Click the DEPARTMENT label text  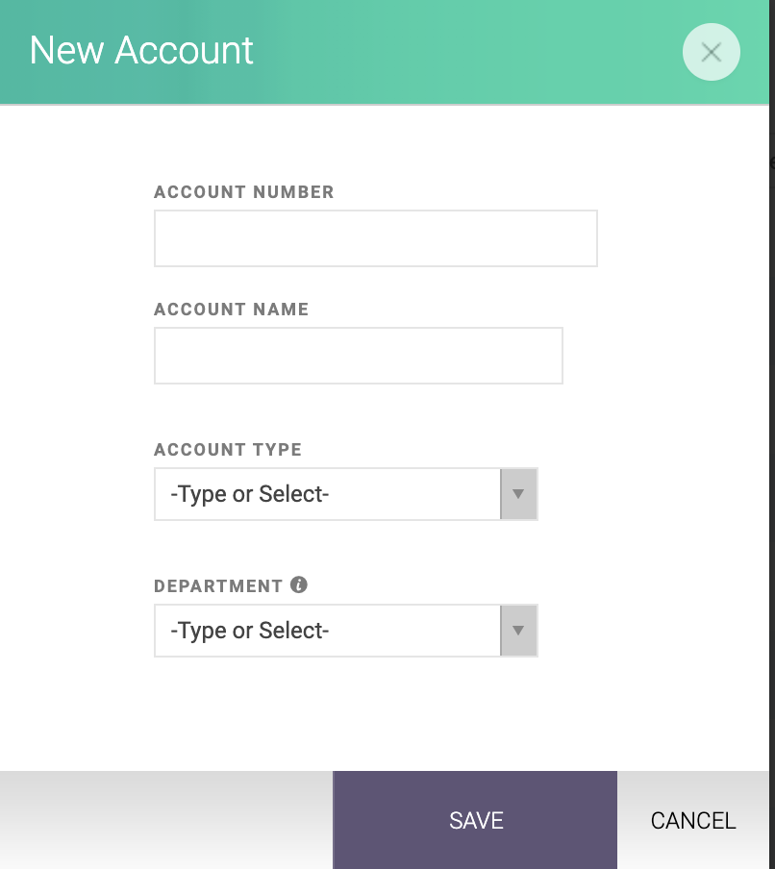(218, 586)
